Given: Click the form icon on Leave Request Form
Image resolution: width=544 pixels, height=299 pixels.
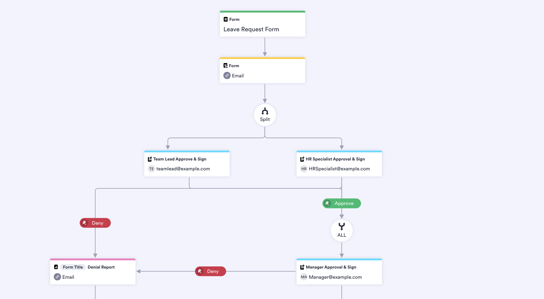Looking at the screenshot, I should (226, 19).
